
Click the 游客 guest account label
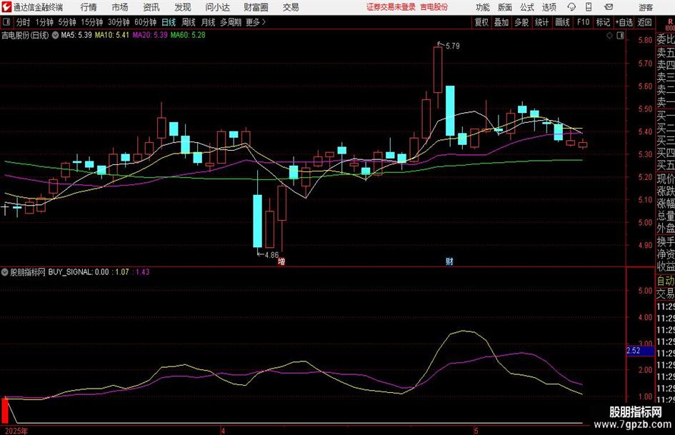coord(646,7)
